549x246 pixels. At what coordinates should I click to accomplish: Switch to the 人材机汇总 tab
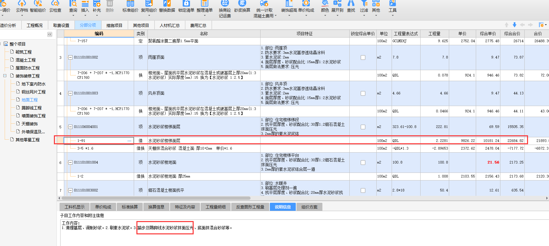(x=170, y=25)
